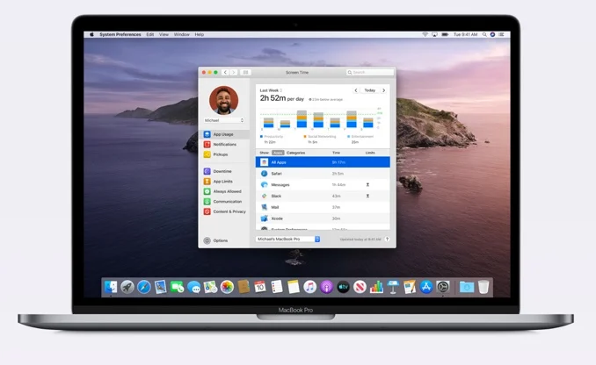596x365 pixels.
Task: Open Siri from the menu bar
Action: [x=492, y=34]
